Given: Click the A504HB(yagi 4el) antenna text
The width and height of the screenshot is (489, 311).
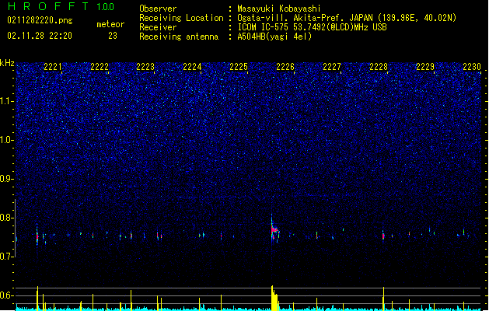Looking at the screenshot, I should (274, 37).
